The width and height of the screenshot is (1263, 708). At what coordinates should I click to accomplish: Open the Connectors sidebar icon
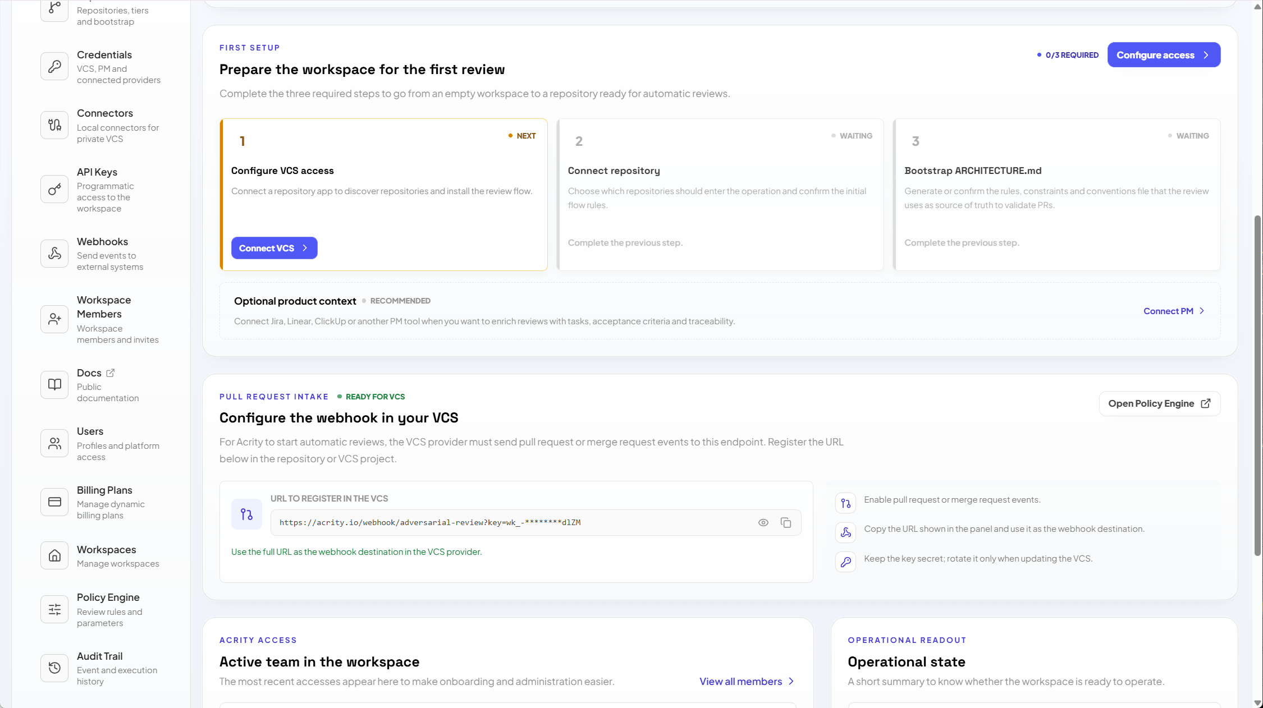pos(54,125)
